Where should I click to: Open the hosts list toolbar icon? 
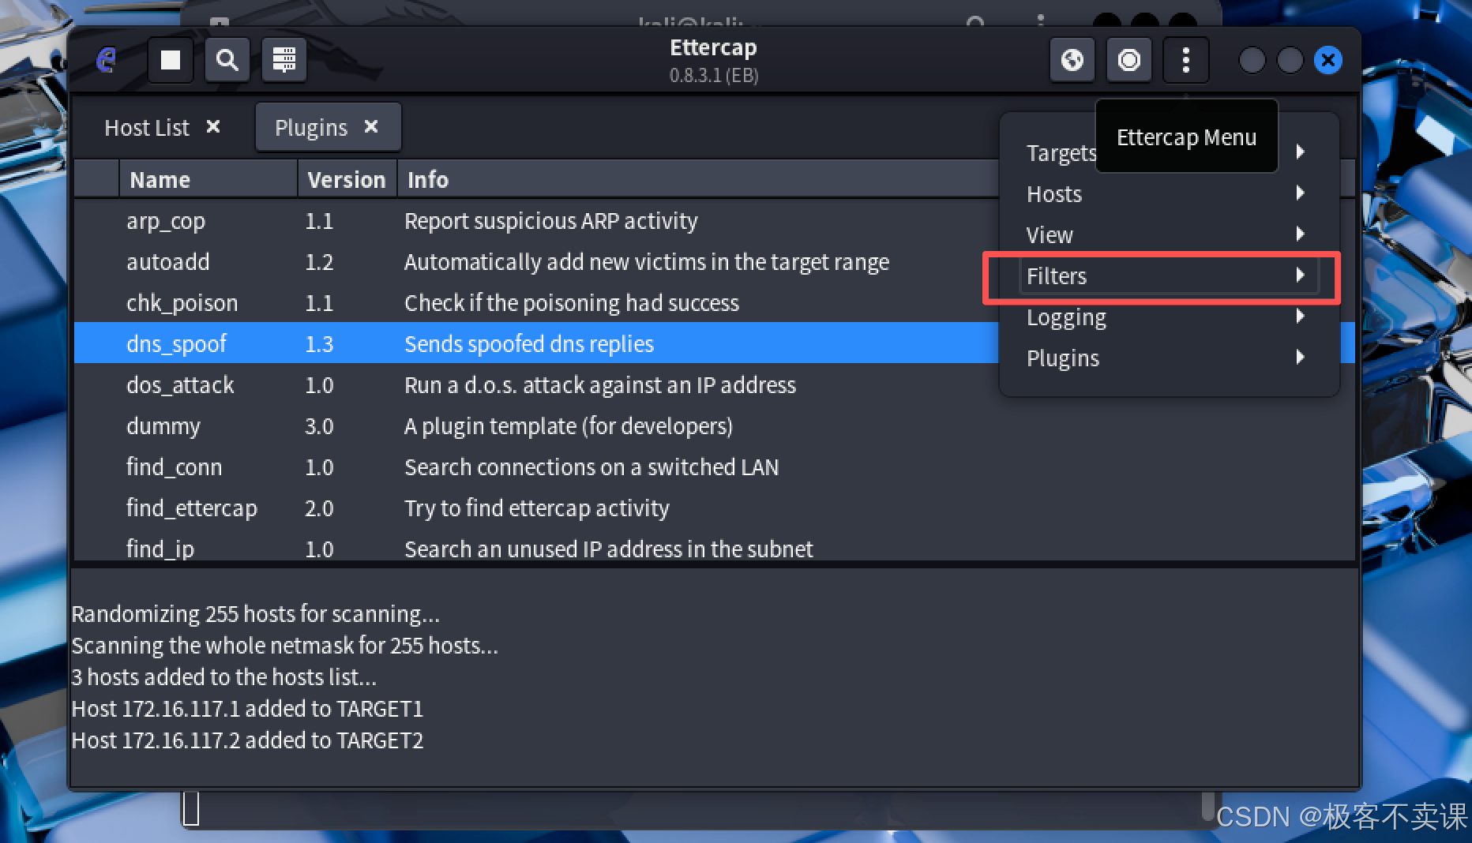click(x=284, y=60)
